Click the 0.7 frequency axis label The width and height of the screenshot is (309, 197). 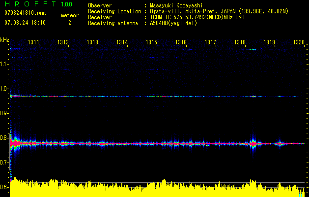click(x=4, y=163)
